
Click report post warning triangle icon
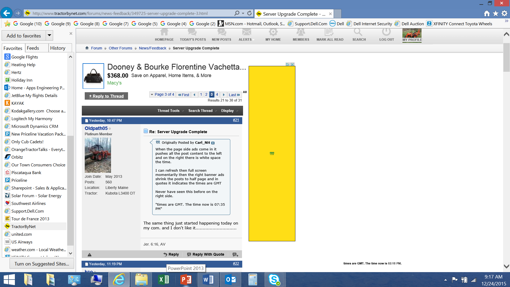click(90, 255)
